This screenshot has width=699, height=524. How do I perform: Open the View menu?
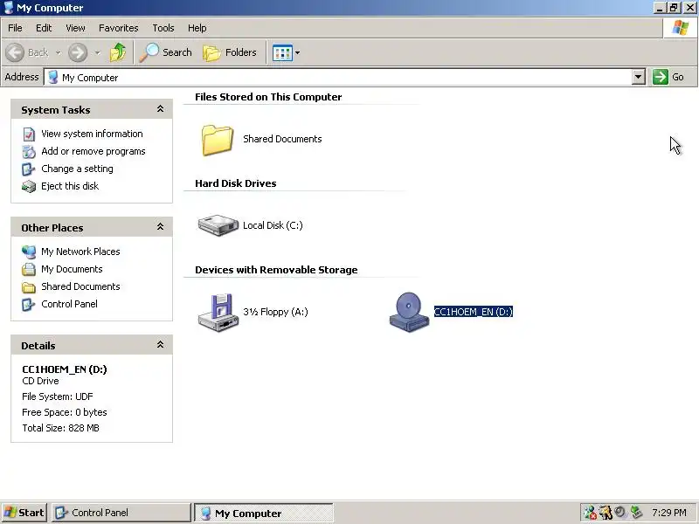click(x=75, y=28)
